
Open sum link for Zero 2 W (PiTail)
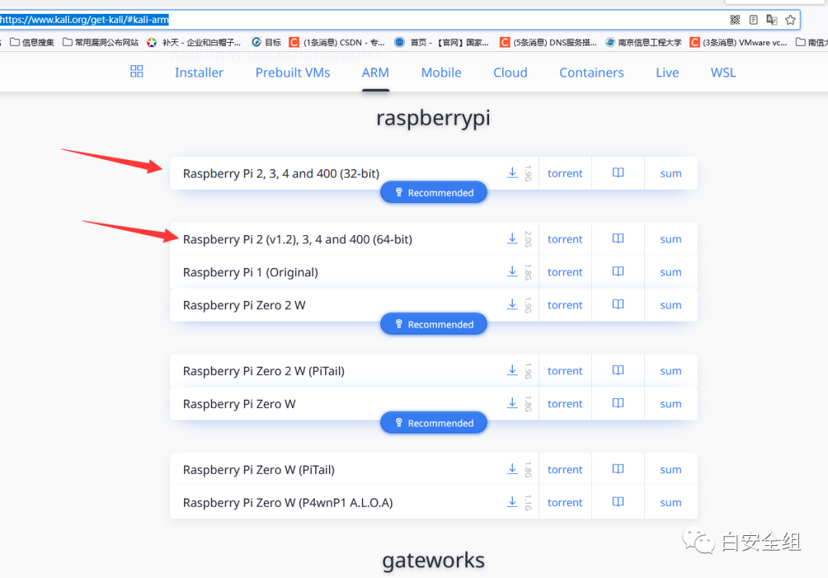671,371
